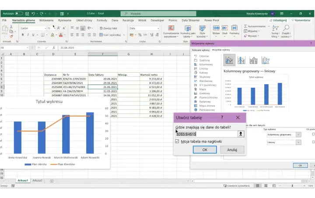This screenshot has height=198, width=315.
Task: Switch to Polecane wykresy tab
Action: point(201,50)
